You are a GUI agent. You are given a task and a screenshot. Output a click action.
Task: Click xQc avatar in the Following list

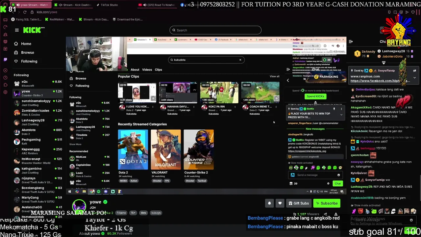click(x=17, y=83)
